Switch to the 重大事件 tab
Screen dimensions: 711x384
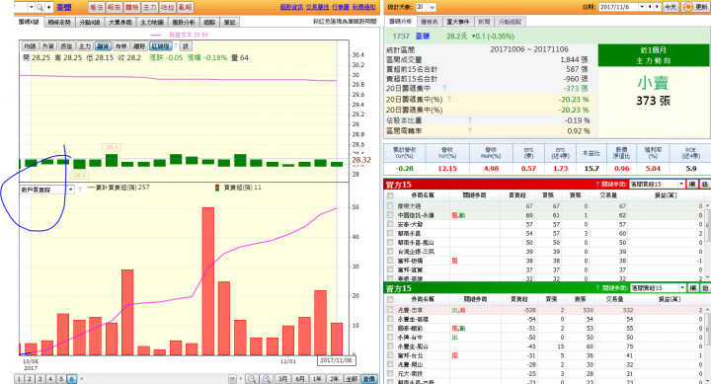(x=459, y=22)
